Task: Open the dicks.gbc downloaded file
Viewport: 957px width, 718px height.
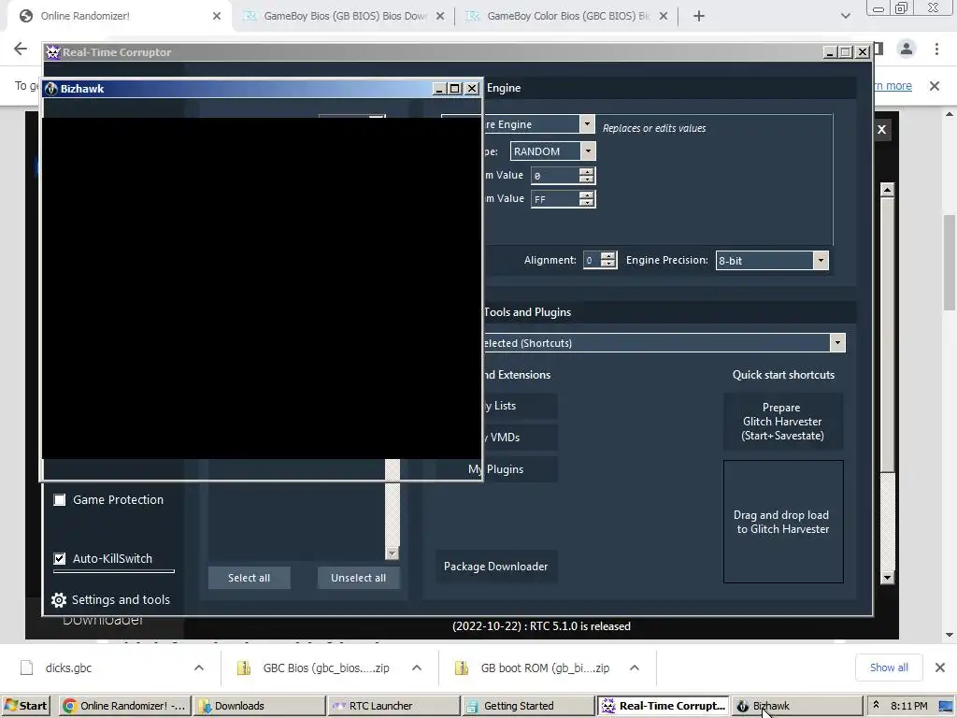Action: coord(68,668)
